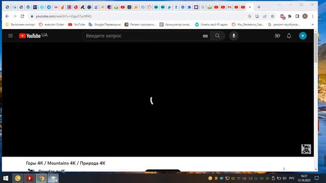Open volume control in system tray

coord(284,178)
